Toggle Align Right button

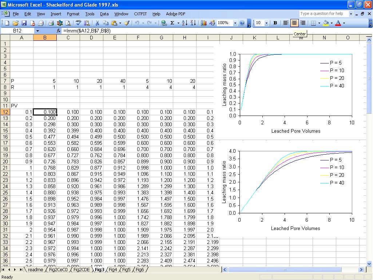302,23
